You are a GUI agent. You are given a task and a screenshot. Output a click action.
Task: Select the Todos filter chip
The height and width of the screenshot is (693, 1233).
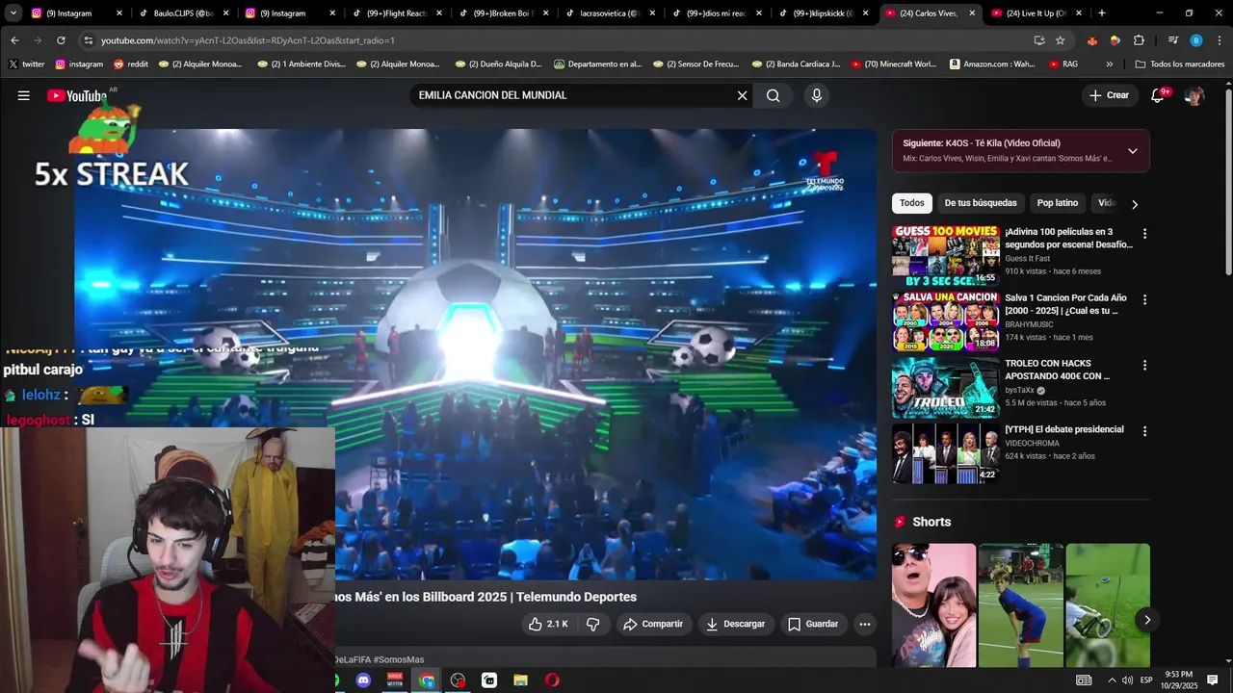(912, 203)
